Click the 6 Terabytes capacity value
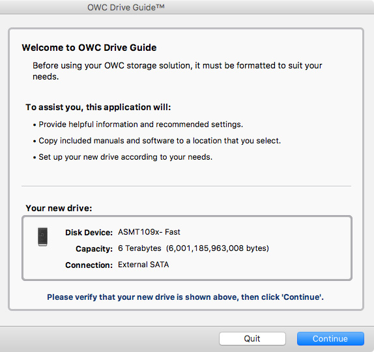Viewport: 374px width, 352px height. (139, 248)
